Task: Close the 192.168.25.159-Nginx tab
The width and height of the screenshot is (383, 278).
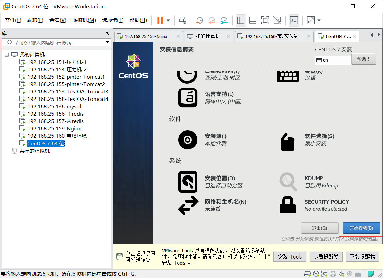Action: pos(178,36)
